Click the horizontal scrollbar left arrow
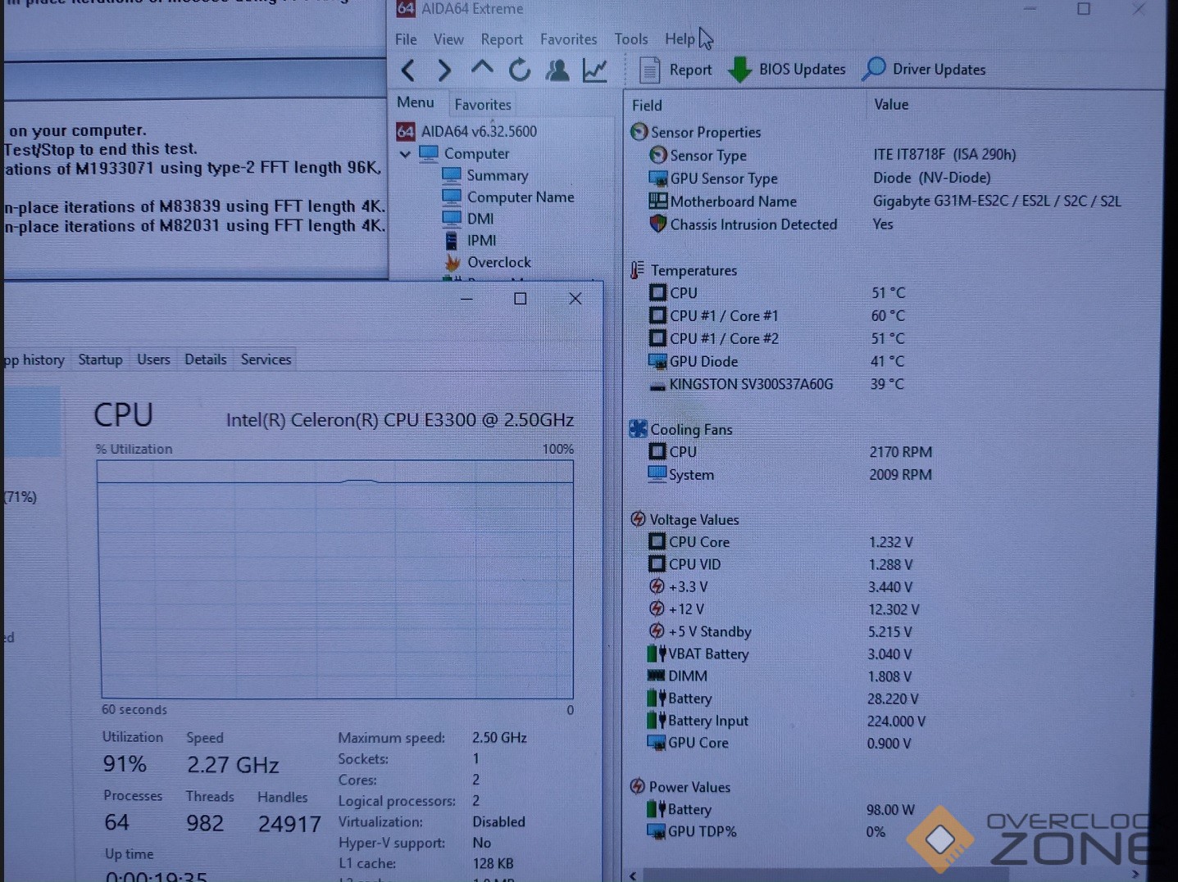 pyautogui.click(x=633, y=875)
